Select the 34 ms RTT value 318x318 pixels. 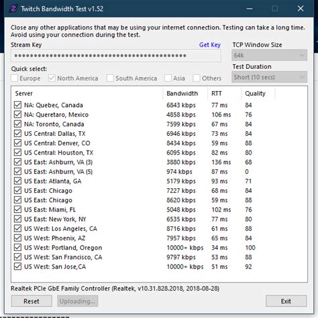pyautogui.click(x=219, y=248)
